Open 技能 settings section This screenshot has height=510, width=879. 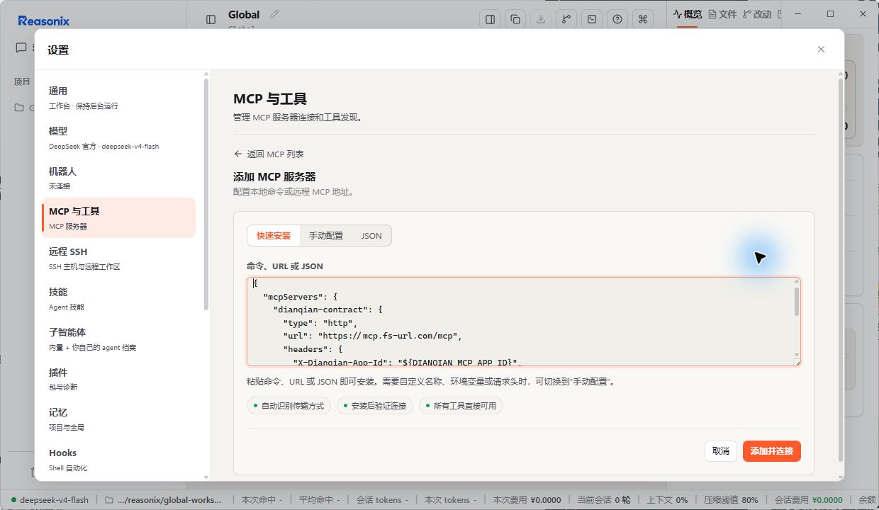[x=118, y=299]
